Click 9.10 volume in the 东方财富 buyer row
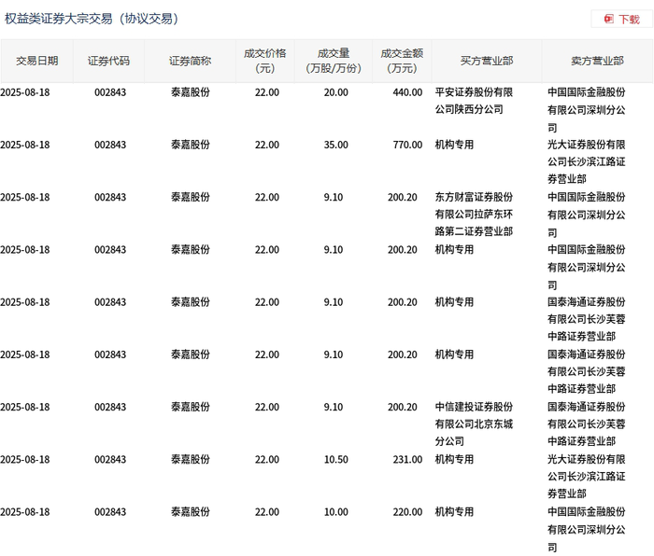 click(334, 198)
